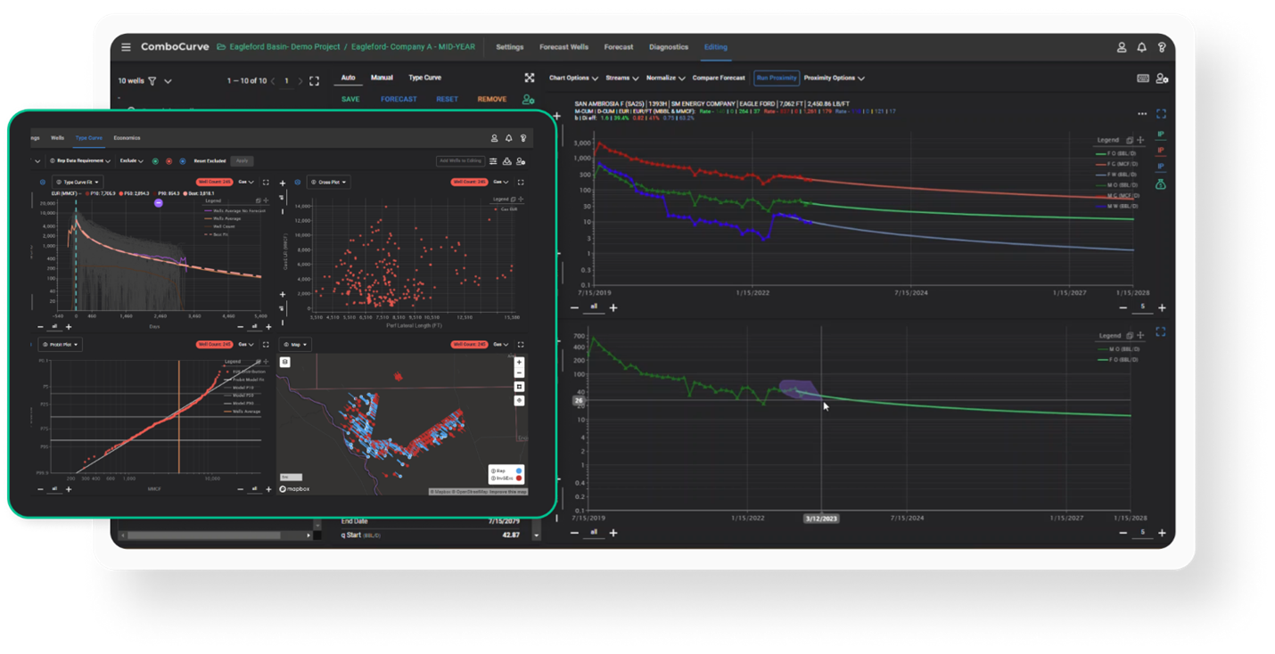Select the Manual forecast mode tab
Image resolution: width=1275 pixels, height=654 pixels.
click(382, 78)
